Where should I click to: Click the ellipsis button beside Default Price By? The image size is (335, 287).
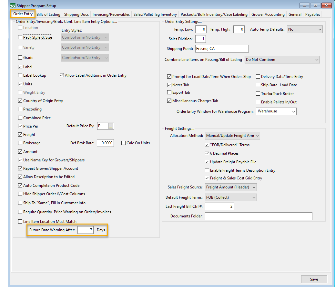click(x=111, y=126)
